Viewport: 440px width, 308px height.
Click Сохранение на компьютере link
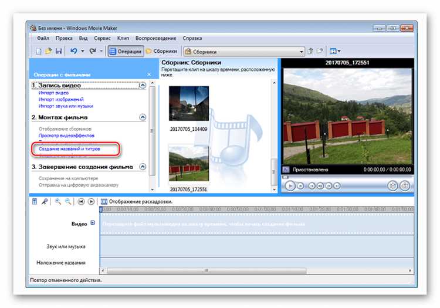[x=69, y=178]
